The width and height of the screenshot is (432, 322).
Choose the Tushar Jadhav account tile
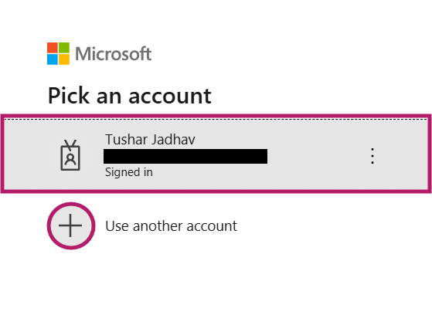click(216, 154)
